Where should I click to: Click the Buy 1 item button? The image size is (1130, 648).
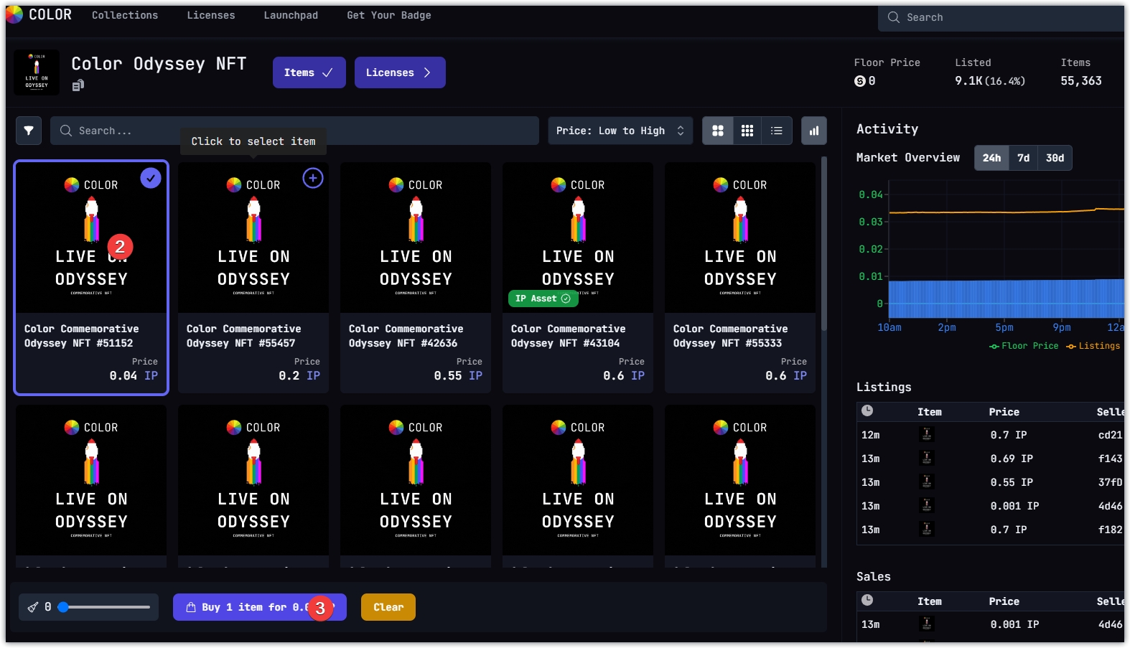[x=251, y=607]
